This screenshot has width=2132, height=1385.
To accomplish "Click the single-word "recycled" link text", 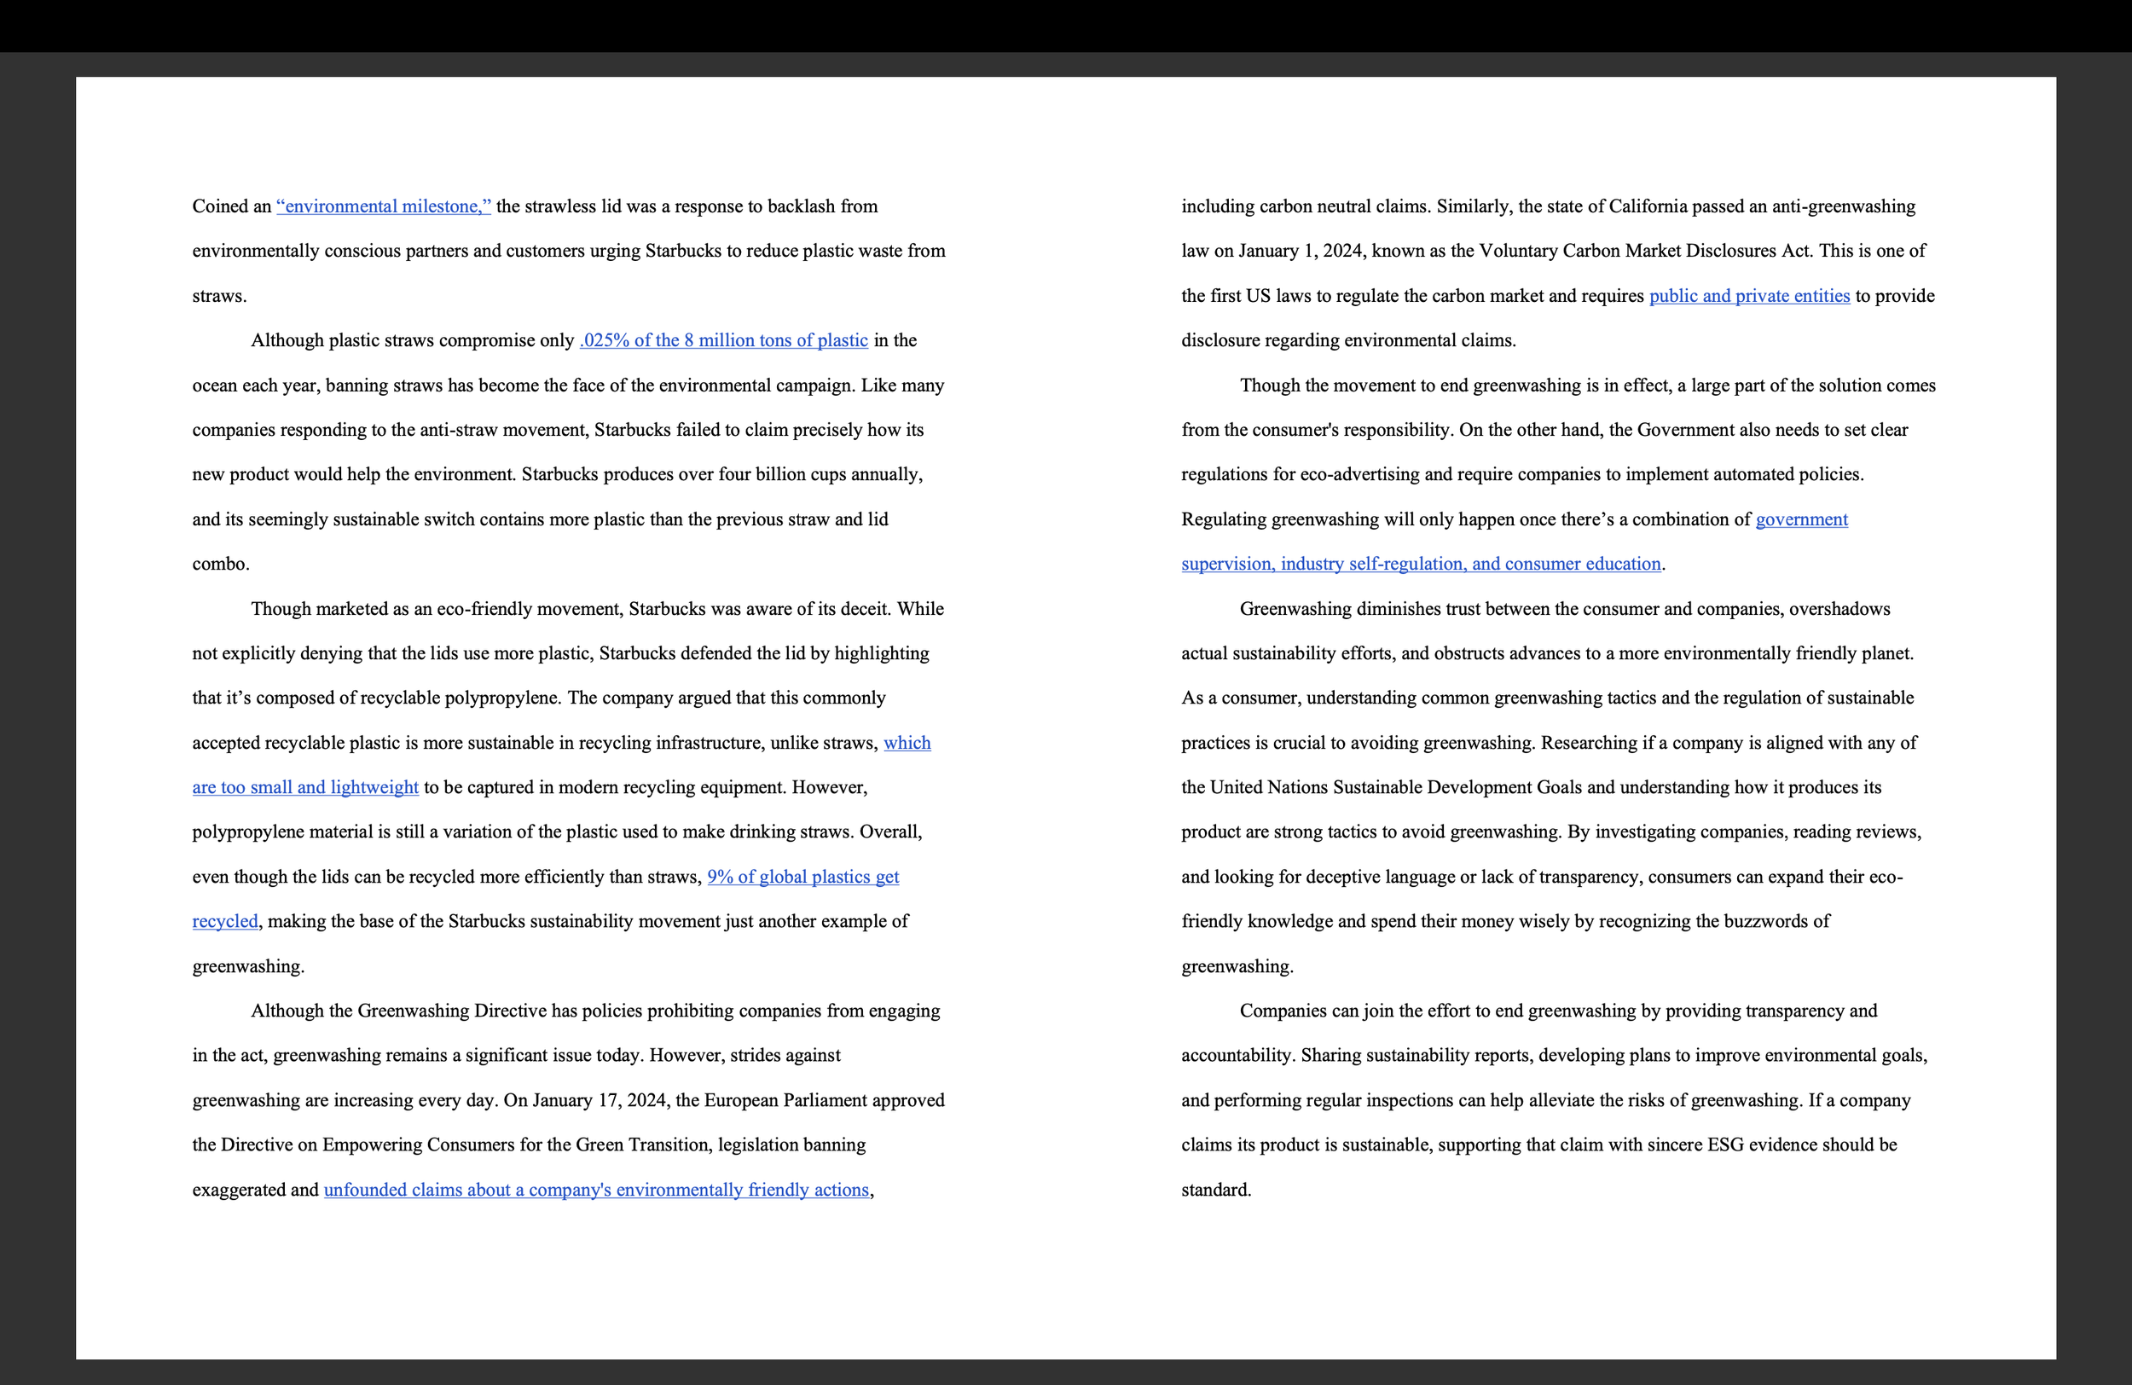I will pyautogui.click(x=225, y=922).
